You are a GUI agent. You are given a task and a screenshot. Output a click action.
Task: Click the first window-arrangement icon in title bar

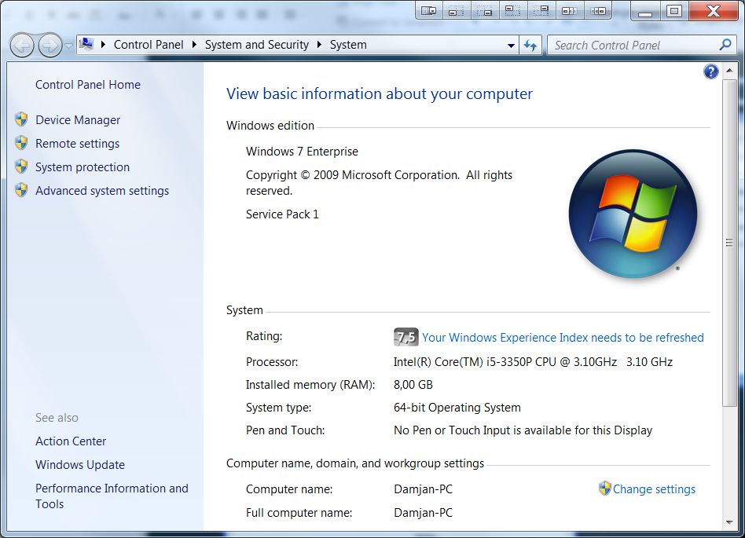(428, 10)
